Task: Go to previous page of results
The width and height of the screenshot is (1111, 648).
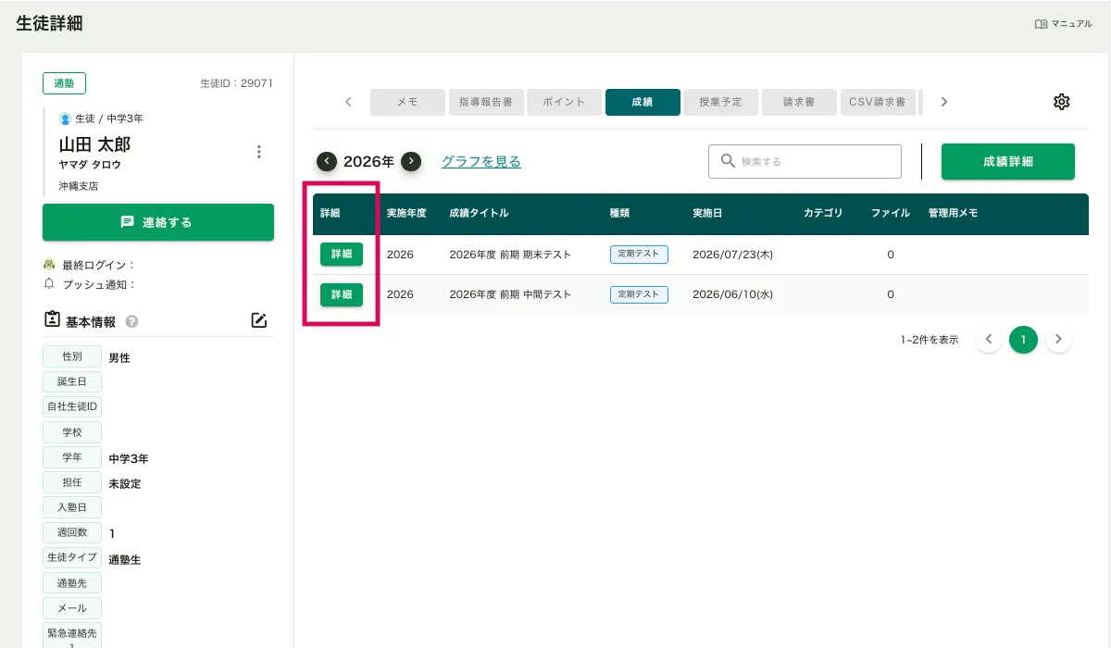Action: (988, 340)
